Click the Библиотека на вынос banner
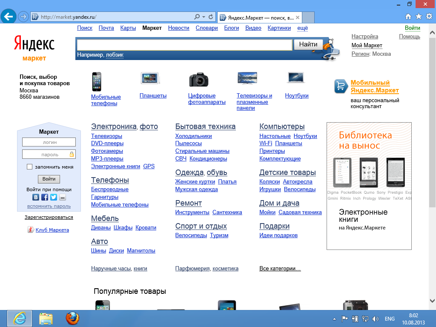 (x=369, y=186)
